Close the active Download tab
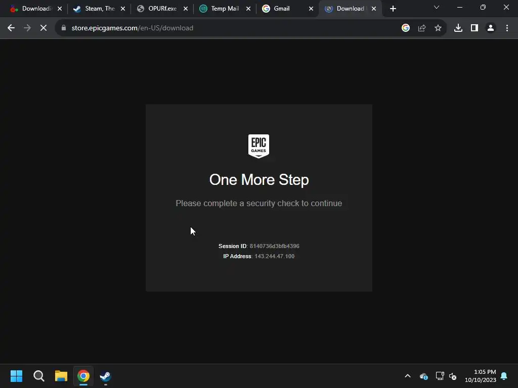518x388 pixels. coord(374,9)
